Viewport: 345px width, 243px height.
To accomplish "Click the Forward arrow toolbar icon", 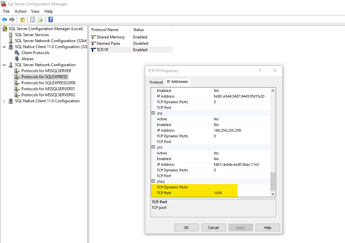I will pyautogui.click(x=12, y=19).
